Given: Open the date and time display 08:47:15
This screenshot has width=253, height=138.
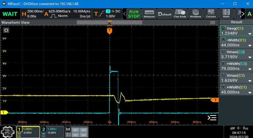Looking at the screenshot, I should pyautogui.click(x=239, y=133).
